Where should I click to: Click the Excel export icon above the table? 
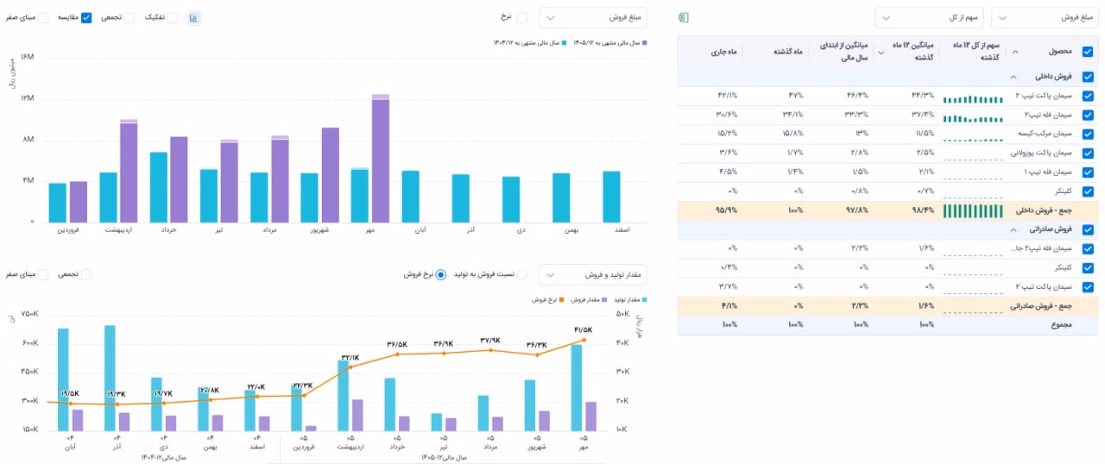click(x=684, y=17)
